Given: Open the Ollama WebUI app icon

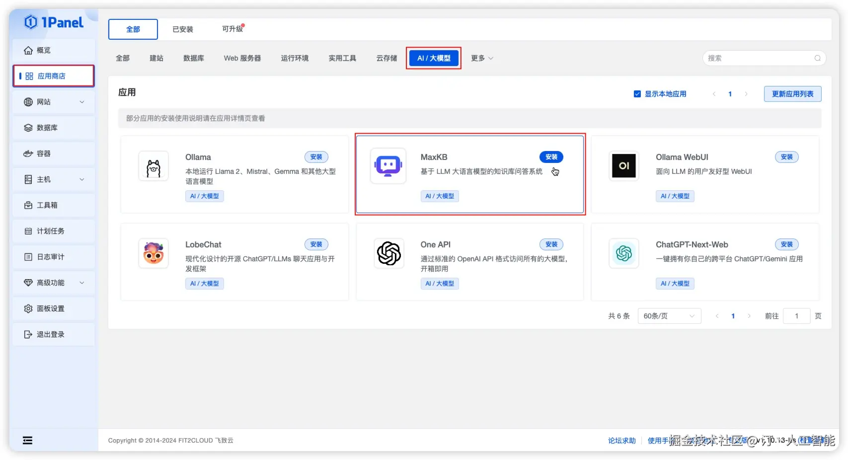Looking at the screenshot, I should tap(624, 166).
